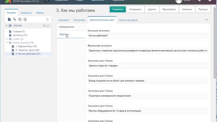Open the Документ tab
This screenshot has height=122, width=217.
click(x=64, y=20)
